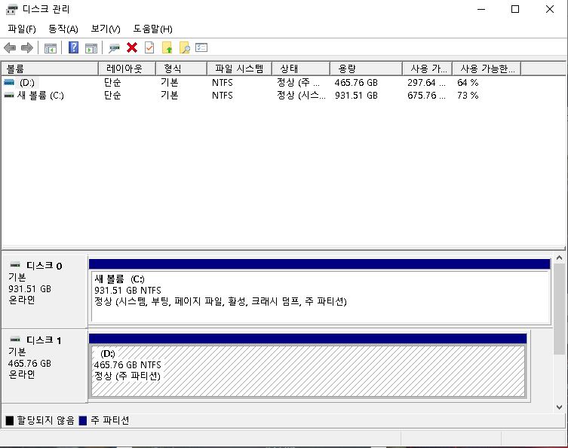Sort by the 볼륨 column header
The height and width of the screenshot is (448, 568).
(x=50, y=69)
